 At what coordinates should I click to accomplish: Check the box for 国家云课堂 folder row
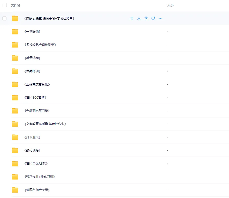(x=4, y=18)
